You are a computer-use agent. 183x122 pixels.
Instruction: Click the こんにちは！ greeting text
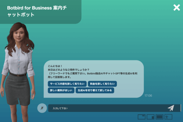click(55, 66)
